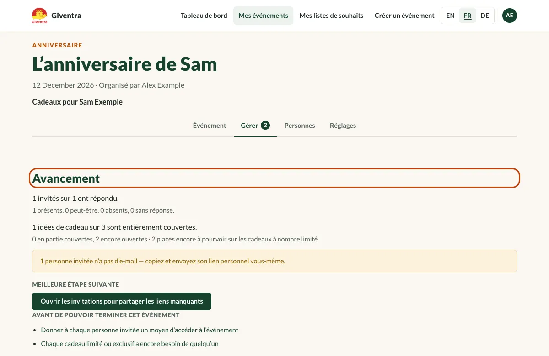Click '1 invités sur 1 ont répondu'

point(75,199)
